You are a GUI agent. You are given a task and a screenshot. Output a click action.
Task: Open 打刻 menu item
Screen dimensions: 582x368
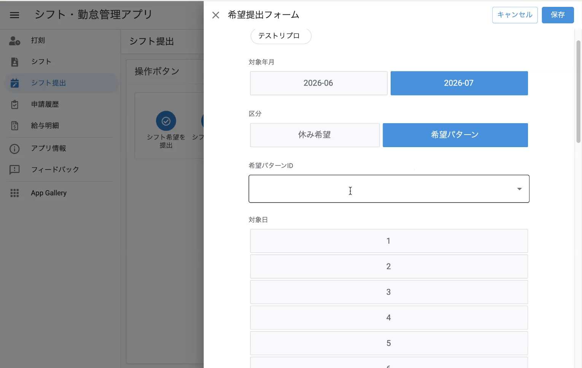[x=62, y=40]
